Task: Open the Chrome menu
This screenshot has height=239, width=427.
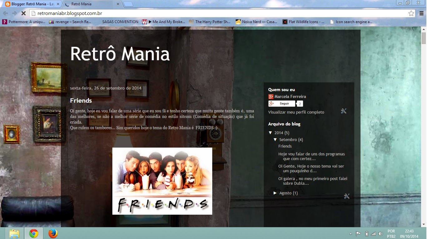Action: click(421, 13)
